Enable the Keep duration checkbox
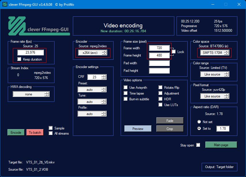Image resolution: width=246 pixels, height=177 pixels. [x=19, y=59]
